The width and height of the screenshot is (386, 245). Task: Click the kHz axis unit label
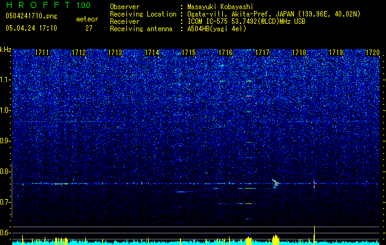coord(6,50)
